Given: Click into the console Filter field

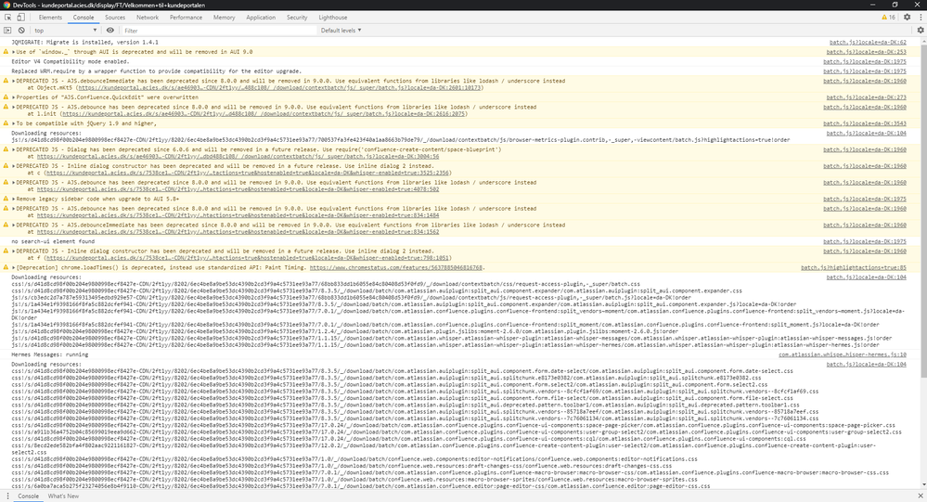Looking at the screenshot, I should click(x=219, y=30).
